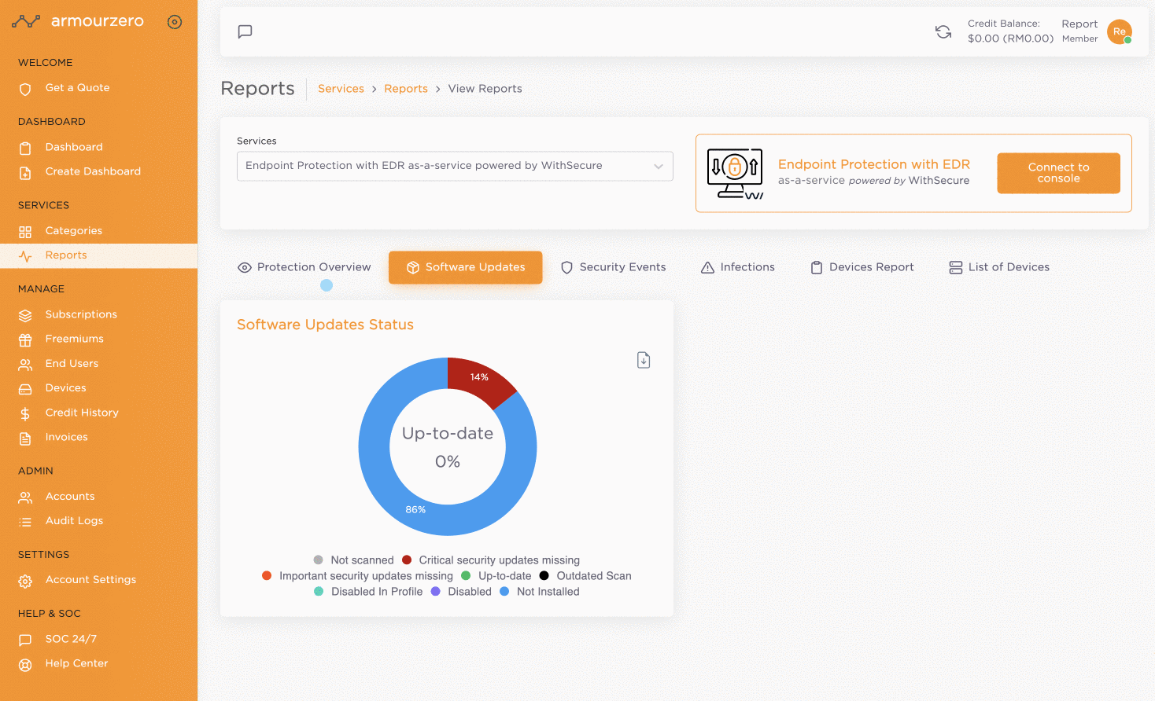1155x701 pixels.
Task: Click the Get a Quote shield icon
Action: point(25,89)
